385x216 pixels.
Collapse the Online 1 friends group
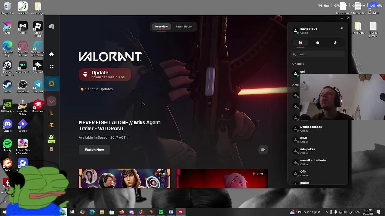tap(298, 64)
